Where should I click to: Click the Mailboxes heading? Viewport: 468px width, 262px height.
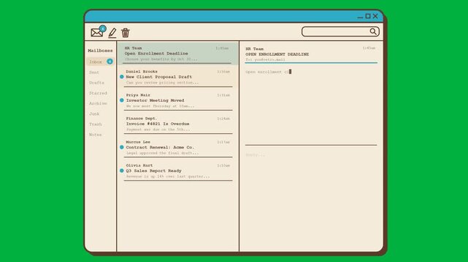pyautogui.click(x=100, y=50)
